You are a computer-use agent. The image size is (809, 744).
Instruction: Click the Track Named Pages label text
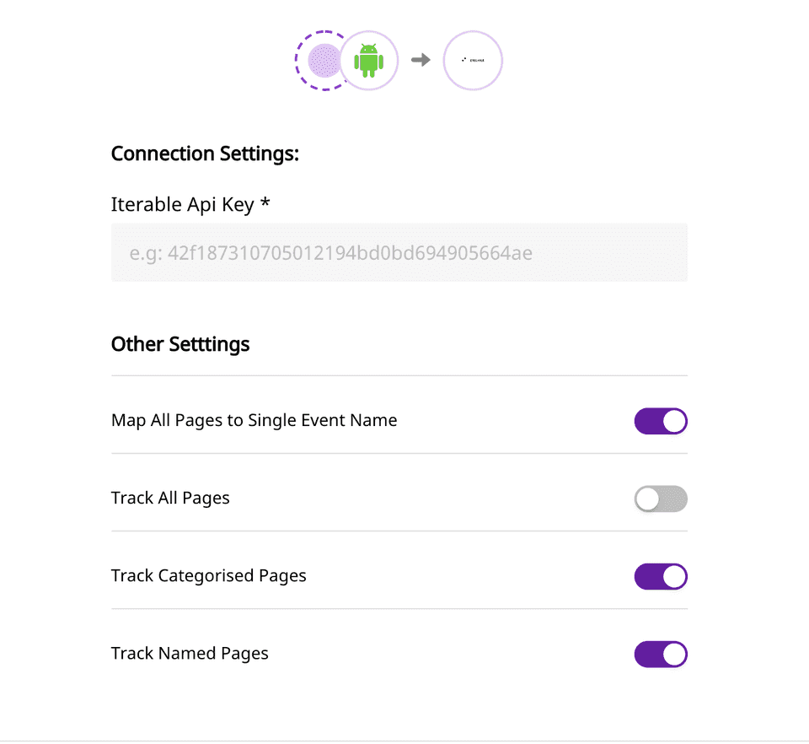point(190,653)
